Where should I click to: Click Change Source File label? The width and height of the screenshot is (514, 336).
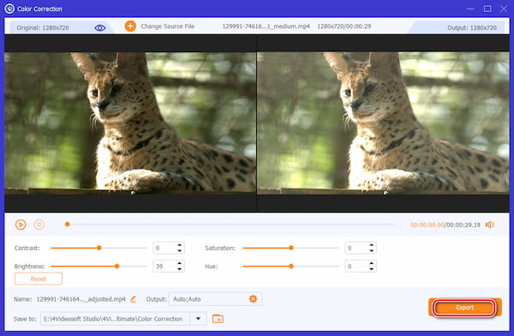(x=168, y=27)
